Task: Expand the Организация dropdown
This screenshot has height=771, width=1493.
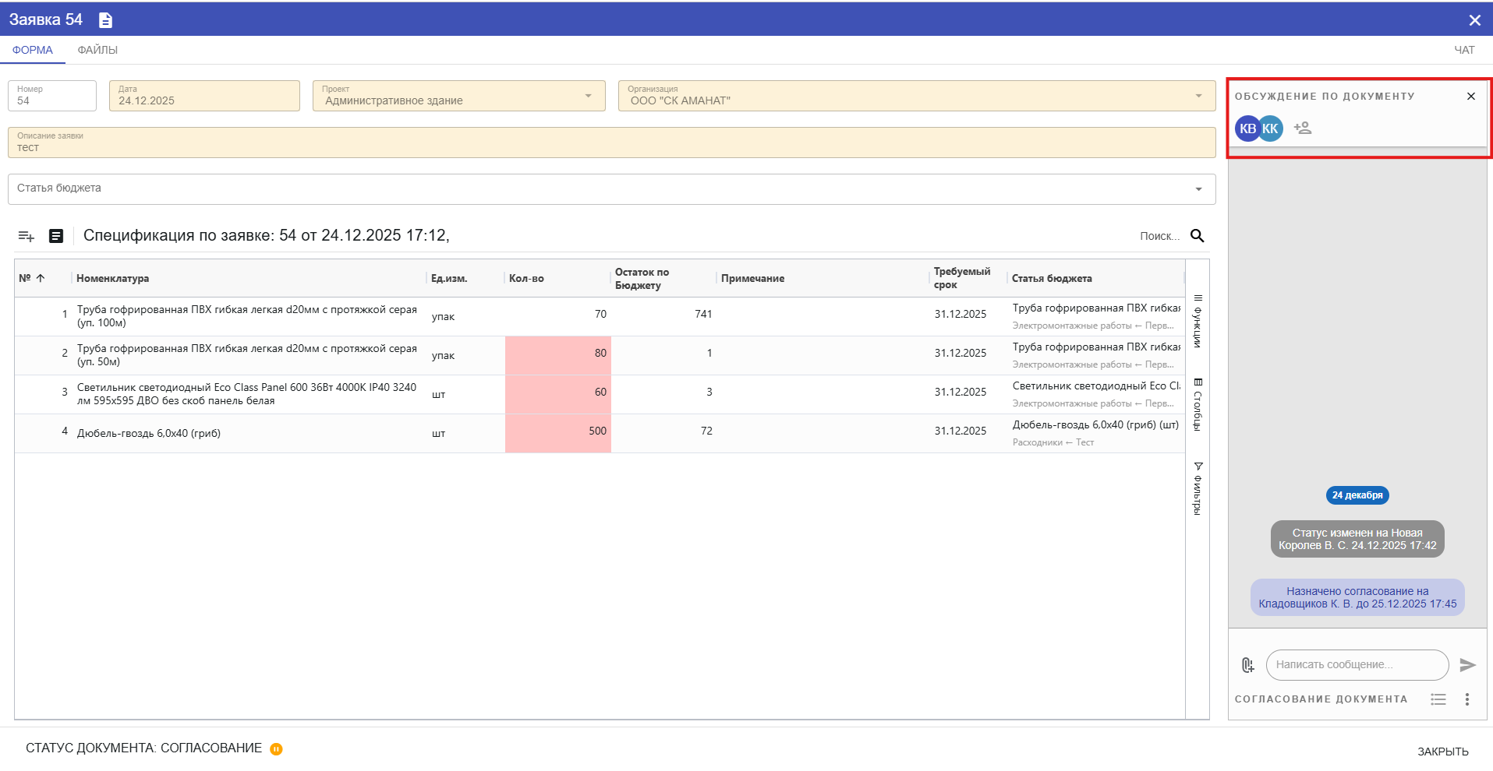Action: [1198, 96]
